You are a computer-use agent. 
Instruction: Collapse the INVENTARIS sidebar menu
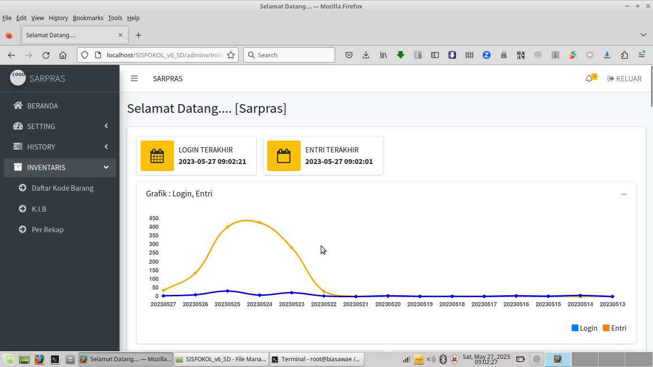click(x=60, y=167)
